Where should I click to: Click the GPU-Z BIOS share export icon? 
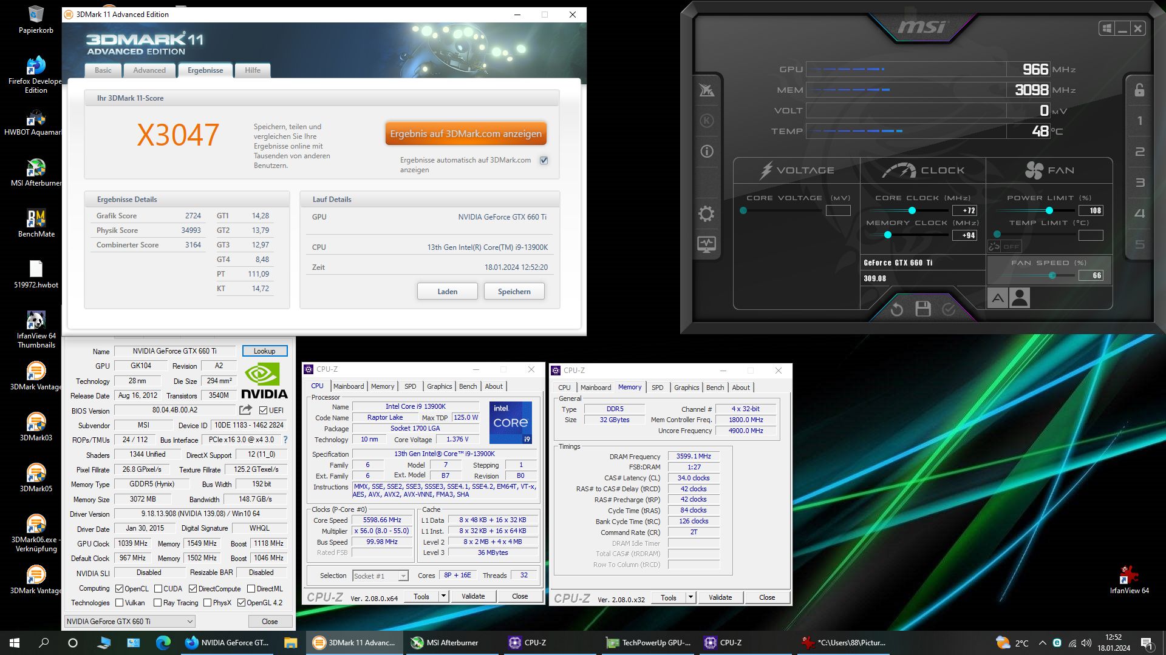click(245, 410)
